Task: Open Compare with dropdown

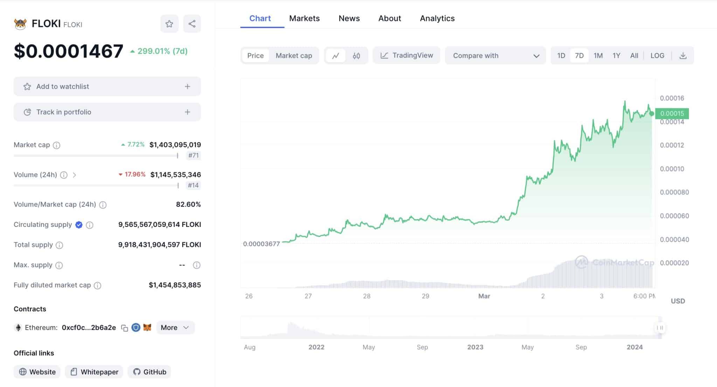Action: pyautogui.click(x=495, y=56)
